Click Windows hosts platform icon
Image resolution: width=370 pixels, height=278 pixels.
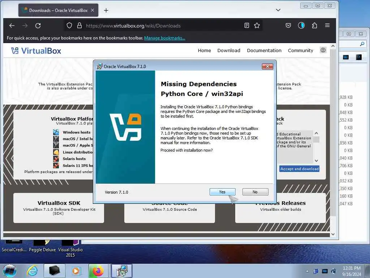(56, 132)
